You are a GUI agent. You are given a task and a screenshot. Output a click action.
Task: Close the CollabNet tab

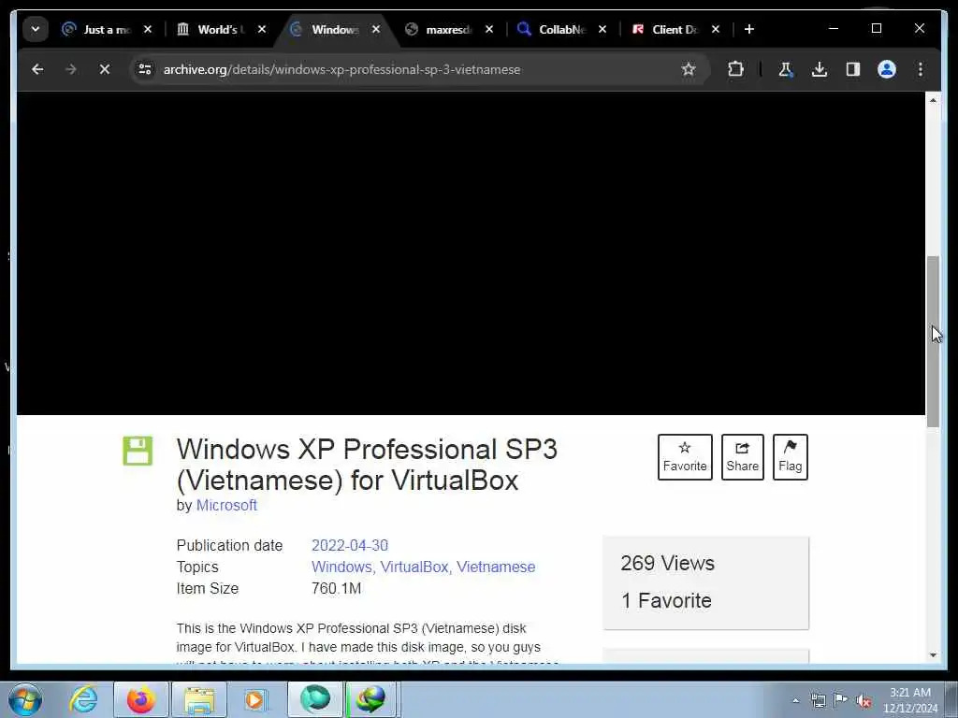(602, 29)
